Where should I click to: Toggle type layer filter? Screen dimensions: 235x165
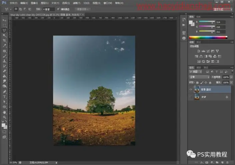click(x=217, y=72)
